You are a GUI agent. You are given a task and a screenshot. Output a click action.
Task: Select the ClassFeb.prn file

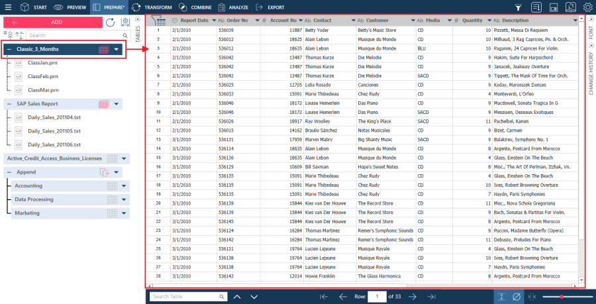coord(43,76)
